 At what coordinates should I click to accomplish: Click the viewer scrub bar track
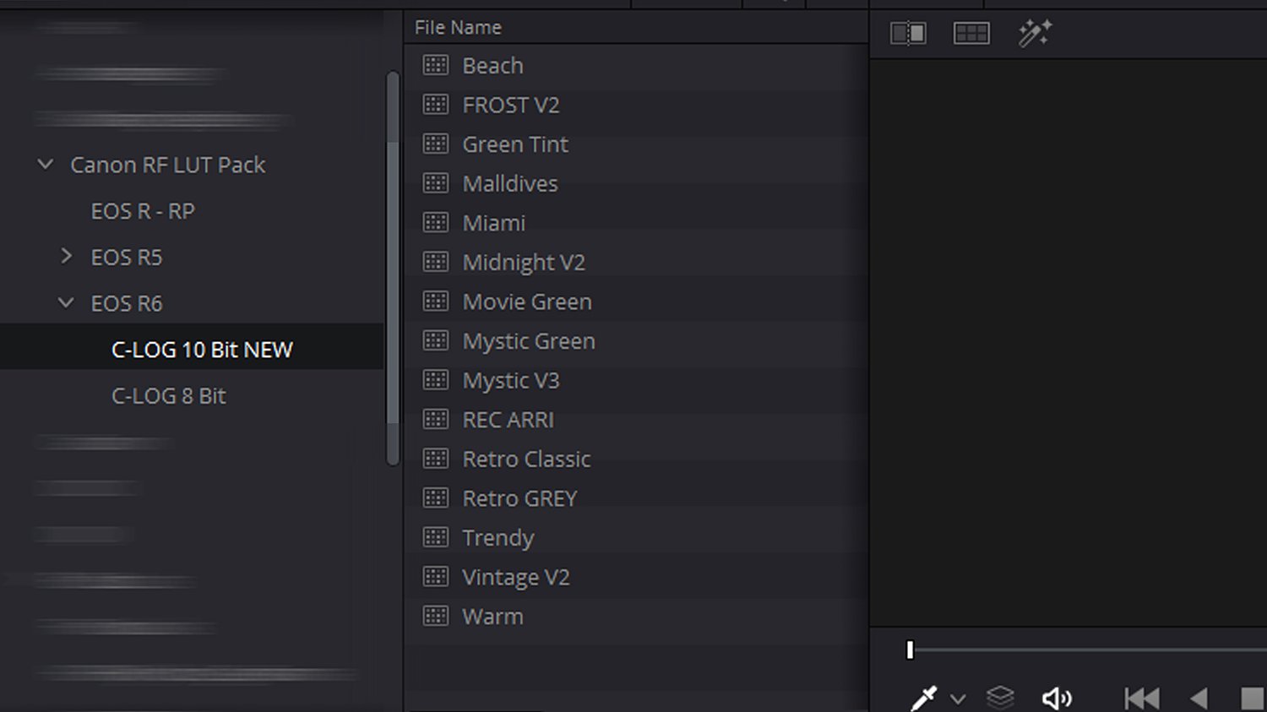(1090, 649)
